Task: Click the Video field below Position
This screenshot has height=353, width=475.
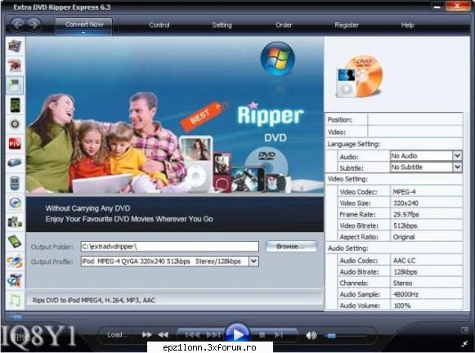Action: 415,132
